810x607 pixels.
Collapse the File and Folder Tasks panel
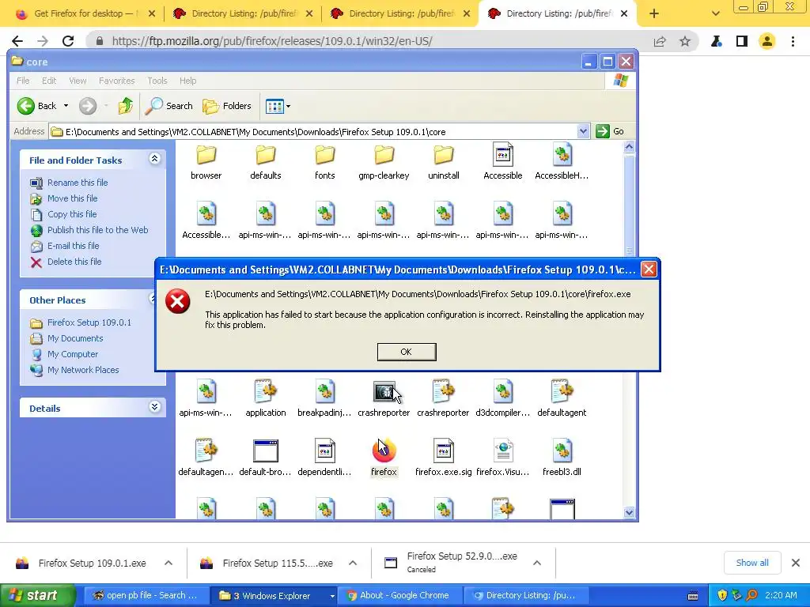point(154,159)
